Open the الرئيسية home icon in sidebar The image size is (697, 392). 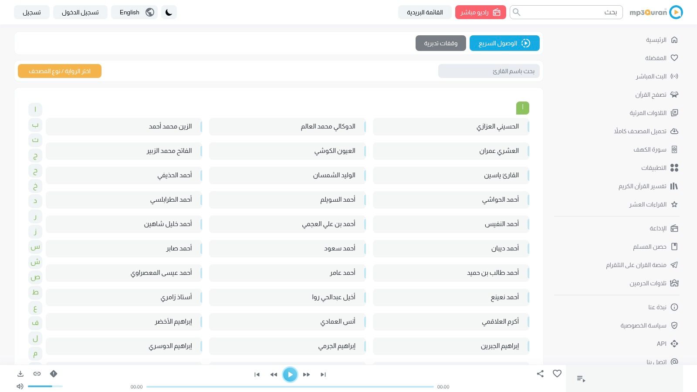[x=674, y=40]
